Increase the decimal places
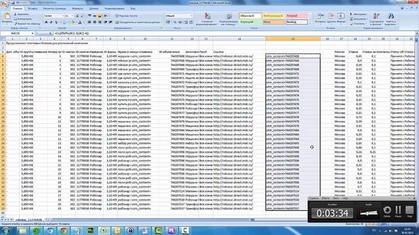This screenshot has height=235, width=419. coord(186,22)
